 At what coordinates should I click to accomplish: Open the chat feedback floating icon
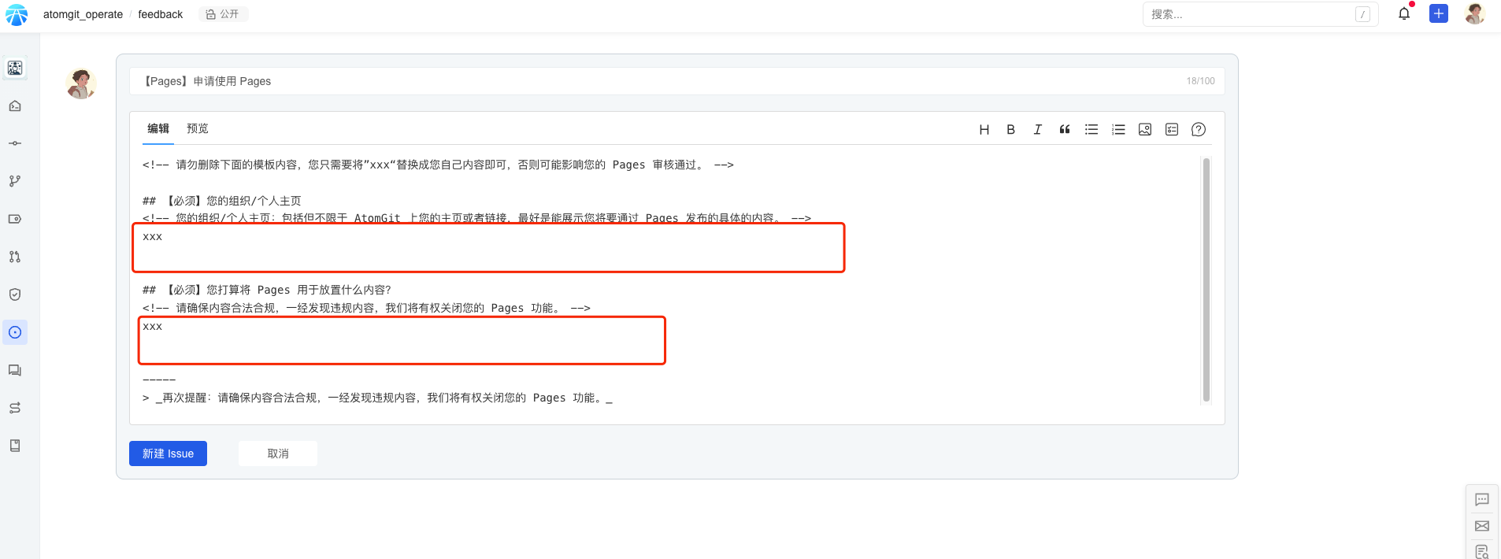1482,499
